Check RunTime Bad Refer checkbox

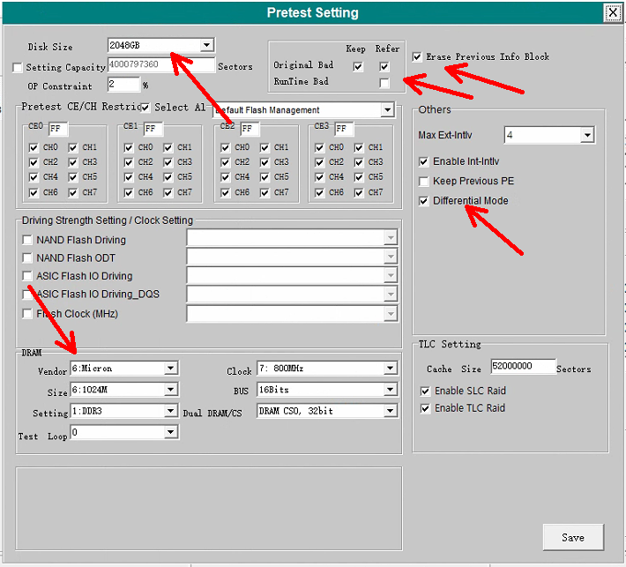[384, 83]
